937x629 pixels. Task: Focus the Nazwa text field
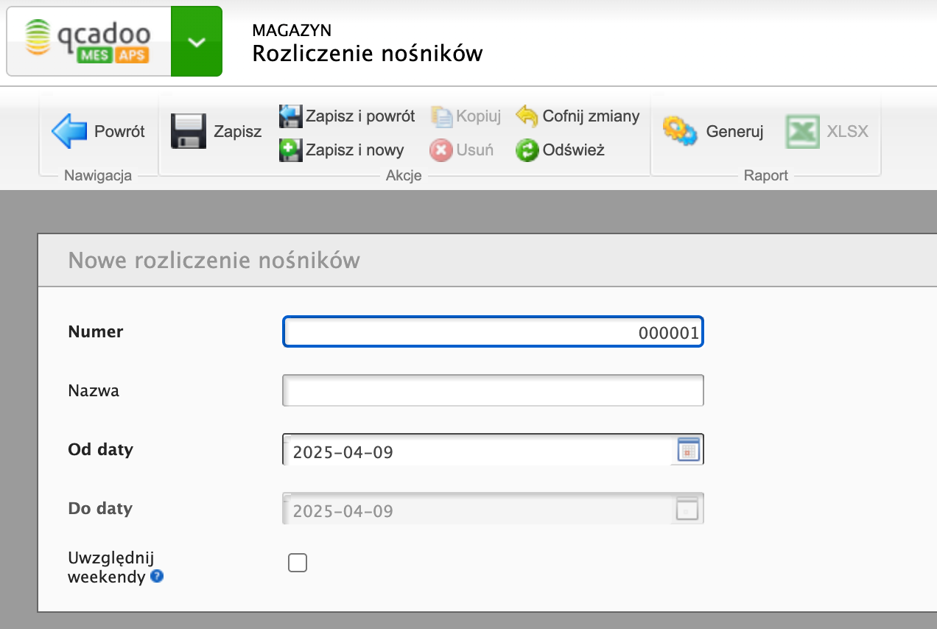(x=493, y=390)
